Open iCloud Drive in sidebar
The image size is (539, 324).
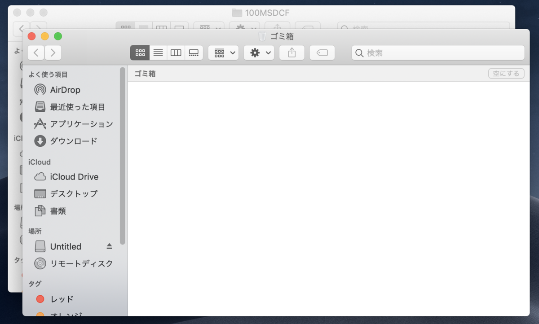(74, 177)
